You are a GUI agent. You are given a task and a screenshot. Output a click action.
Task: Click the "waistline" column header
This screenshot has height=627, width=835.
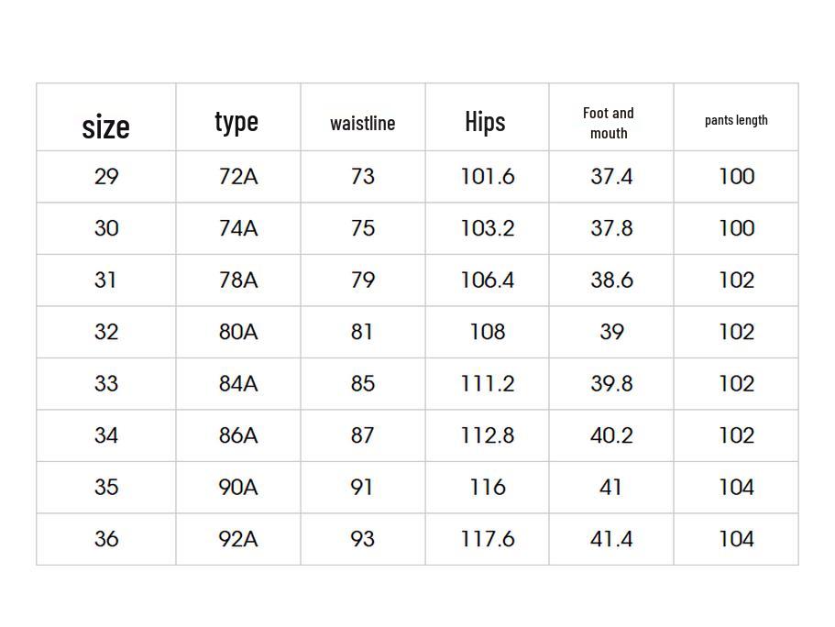click(363, 123)
